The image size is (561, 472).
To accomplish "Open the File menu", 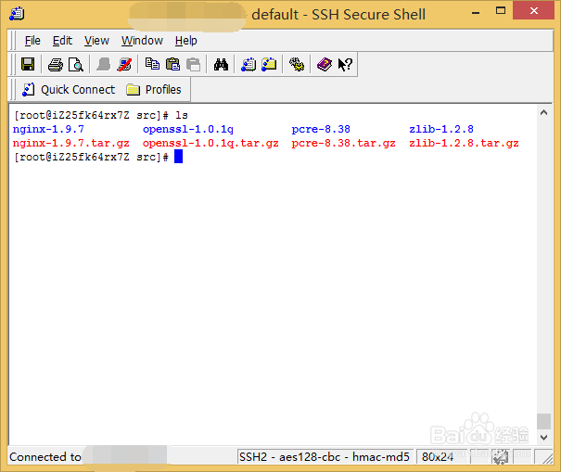I will point(32,41).
